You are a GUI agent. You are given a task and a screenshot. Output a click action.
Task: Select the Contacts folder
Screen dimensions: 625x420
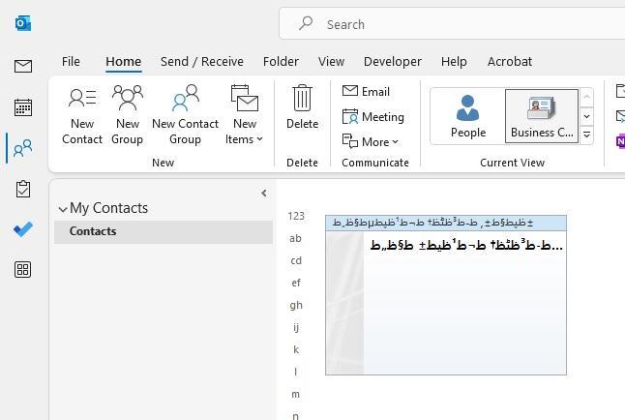[164, 231]
